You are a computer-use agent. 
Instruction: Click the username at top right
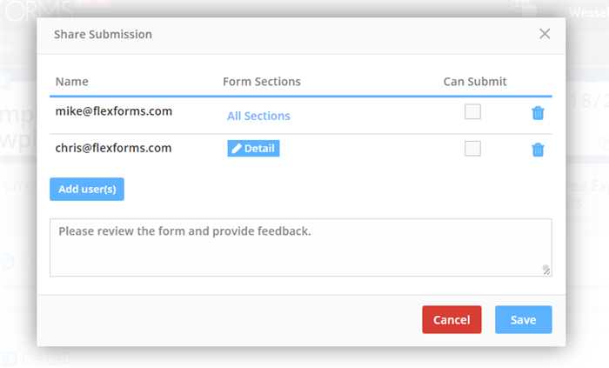pos(589,13)
